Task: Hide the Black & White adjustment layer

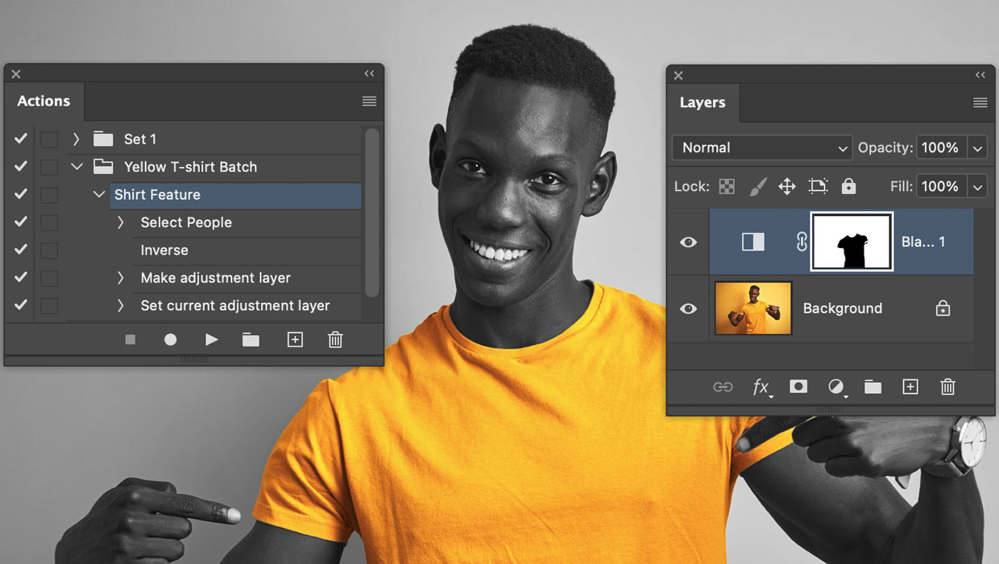Action: coord(688,242)
